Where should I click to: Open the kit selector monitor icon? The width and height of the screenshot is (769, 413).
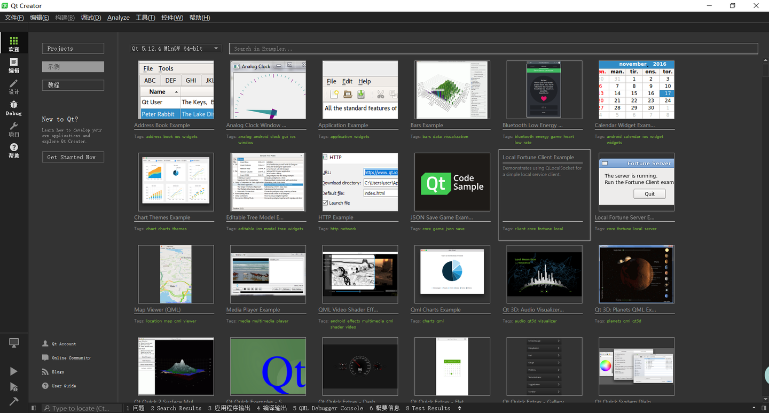14,343
